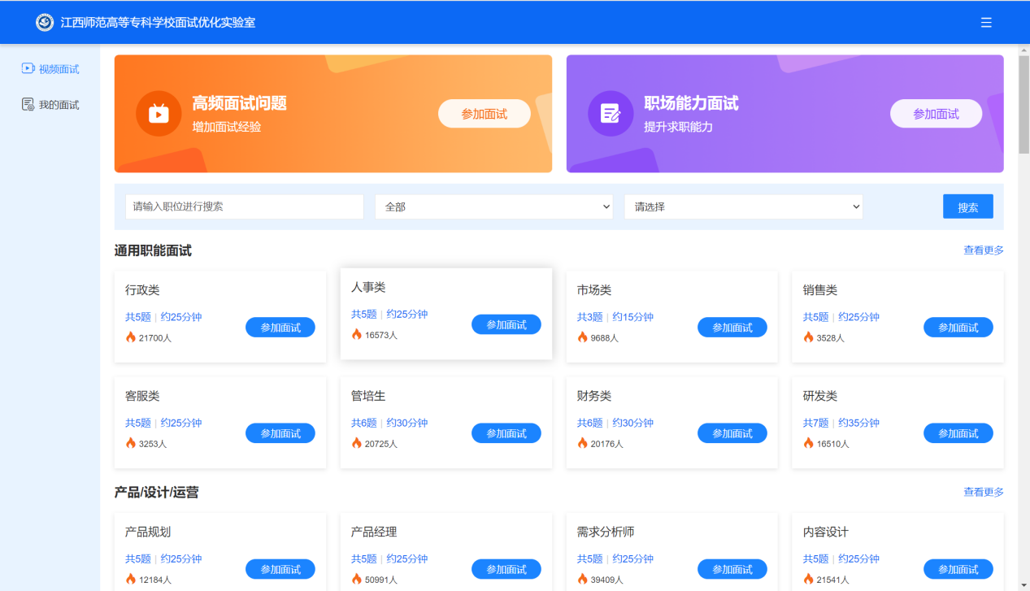Switch to 视频面试 in the sidebar
This screenshot has height=591, width=1030.
[50, 68]
